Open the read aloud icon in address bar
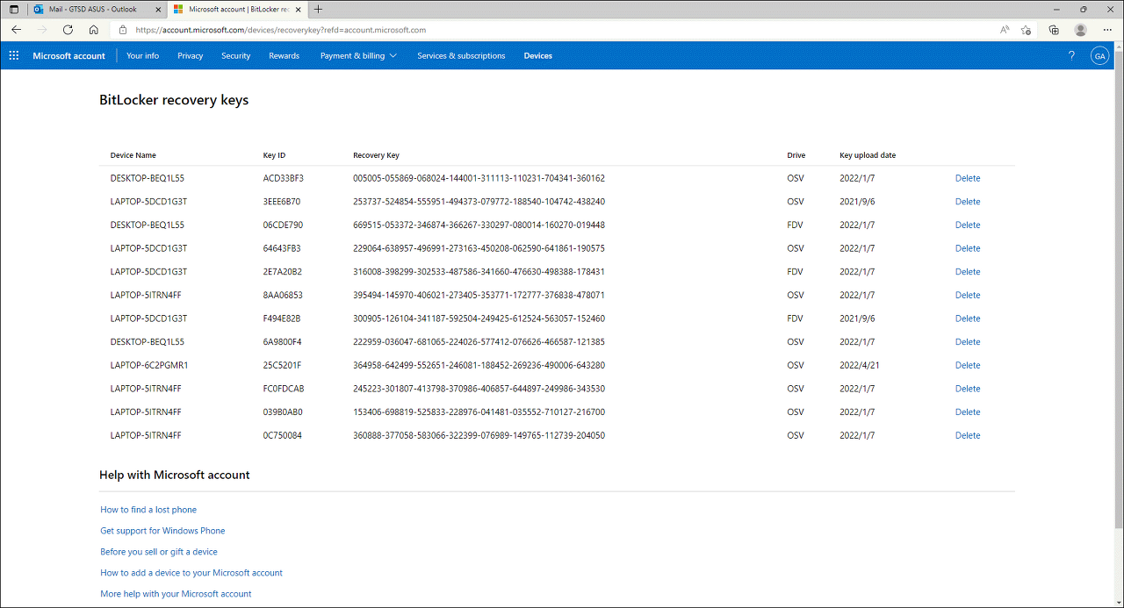This screenshot has height=608, width=1124. click(1005, 30)
